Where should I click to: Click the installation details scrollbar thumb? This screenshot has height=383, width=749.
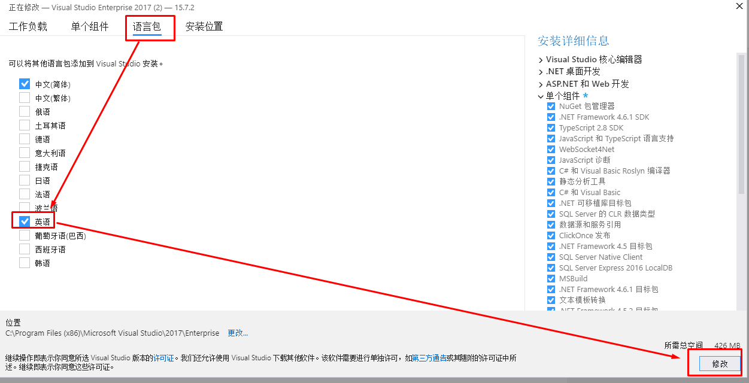click(x=741, y=124)
